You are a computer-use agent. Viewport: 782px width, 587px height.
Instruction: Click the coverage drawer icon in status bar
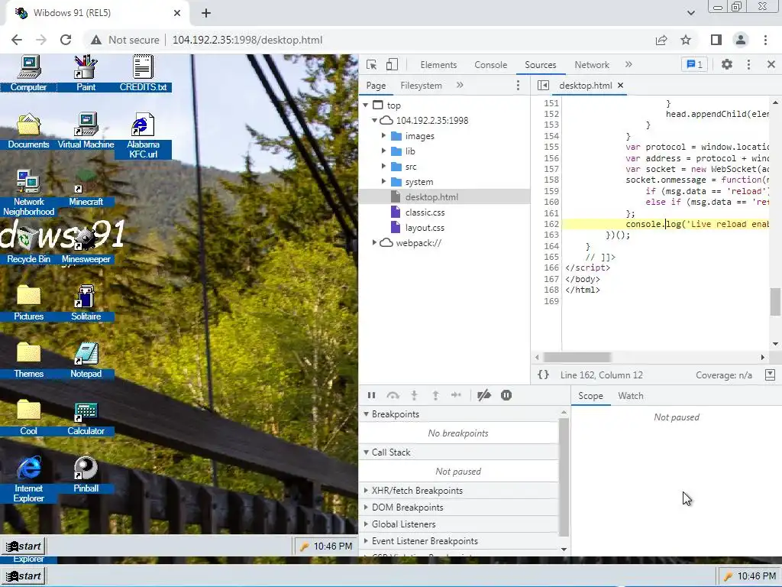pos(770,375)
